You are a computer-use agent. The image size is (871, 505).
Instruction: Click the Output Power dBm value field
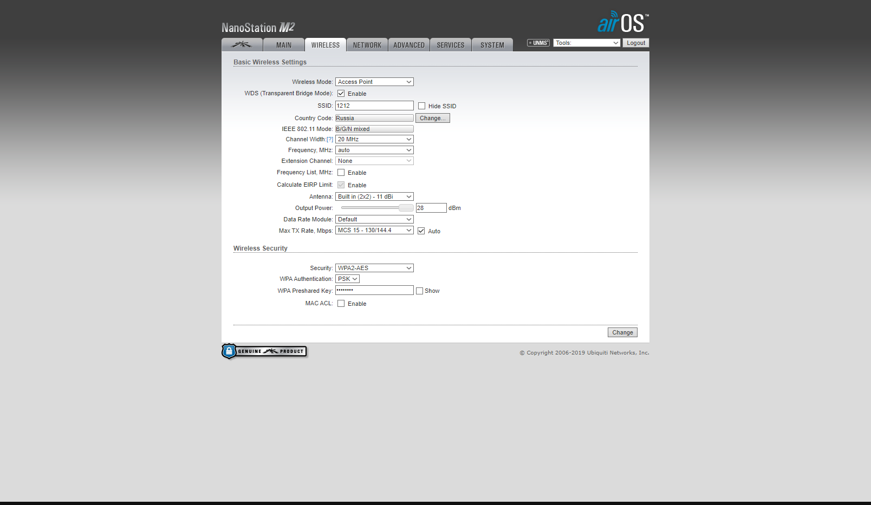tap(431, 208)
